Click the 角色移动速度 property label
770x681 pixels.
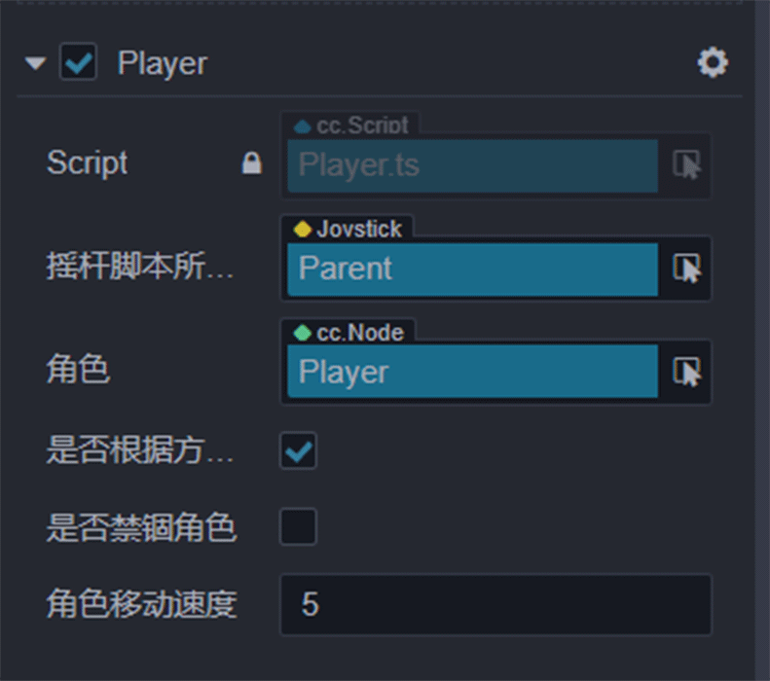click(x=141, y=604)
